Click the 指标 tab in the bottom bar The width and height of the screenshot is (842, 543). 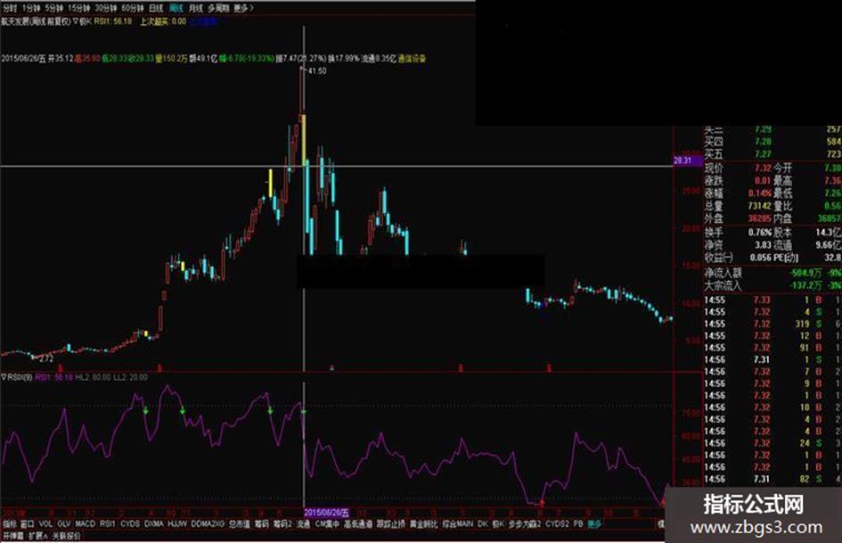(10, 523)
